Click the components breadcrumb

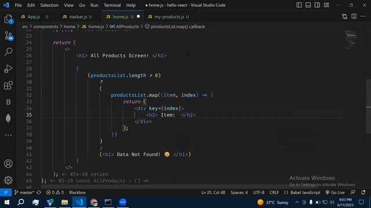coord(46,27)
